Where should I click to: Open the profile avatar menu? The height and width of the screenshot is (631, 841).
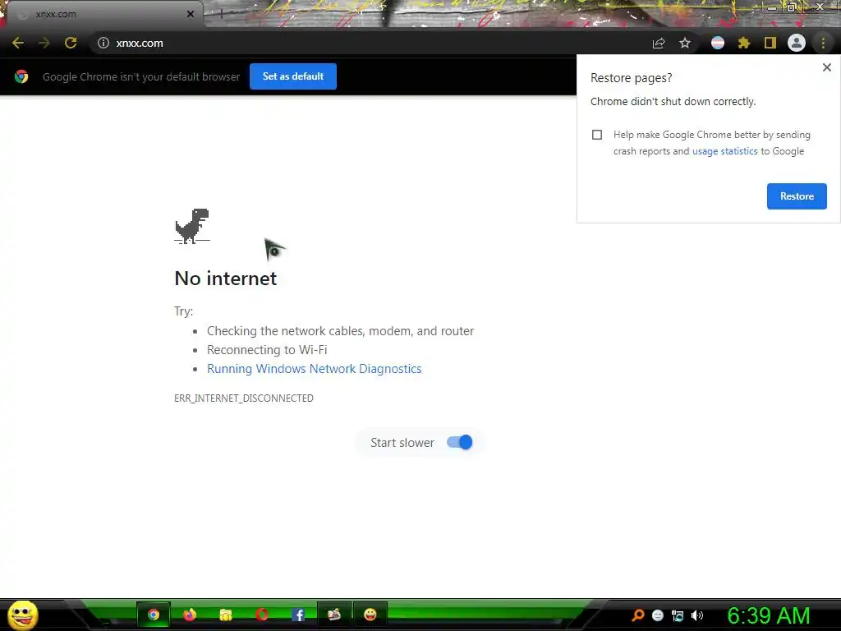pyautogui.click(x=797, y=43)
